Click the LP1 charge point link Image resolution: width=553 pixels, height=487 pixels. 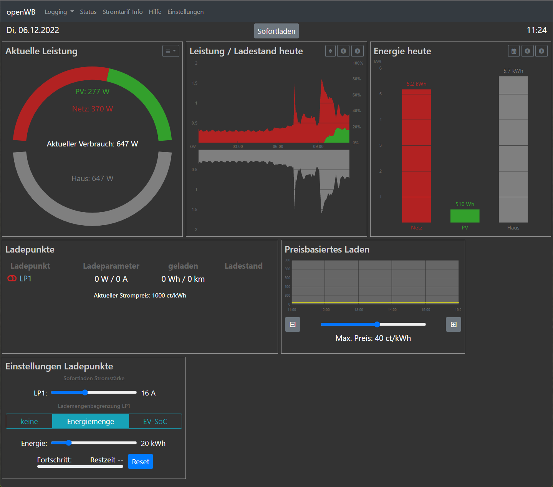(x=25, y=279)
